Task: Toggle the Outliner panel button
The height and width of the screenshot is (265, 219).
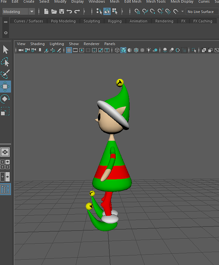Action: [5, 189]
